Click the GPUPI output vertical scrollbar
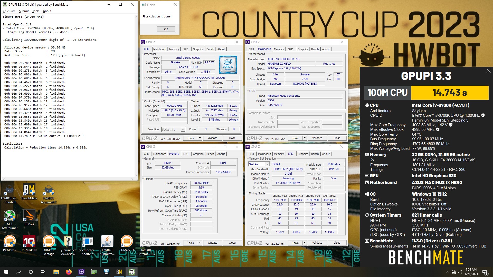 point(136,96)
